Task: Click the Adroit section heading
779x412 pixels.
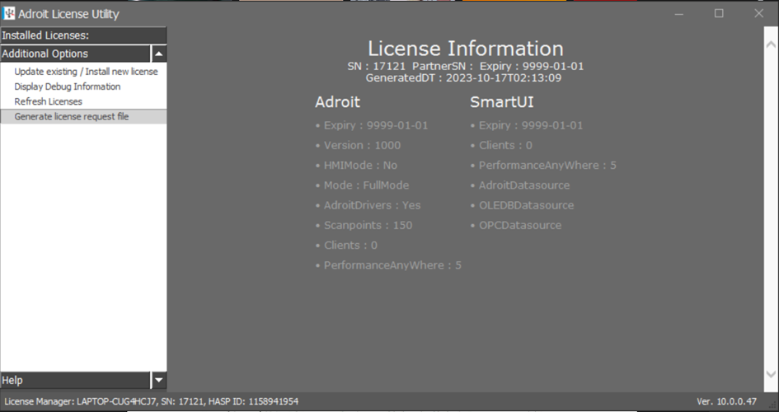Action: click(337, 102)
